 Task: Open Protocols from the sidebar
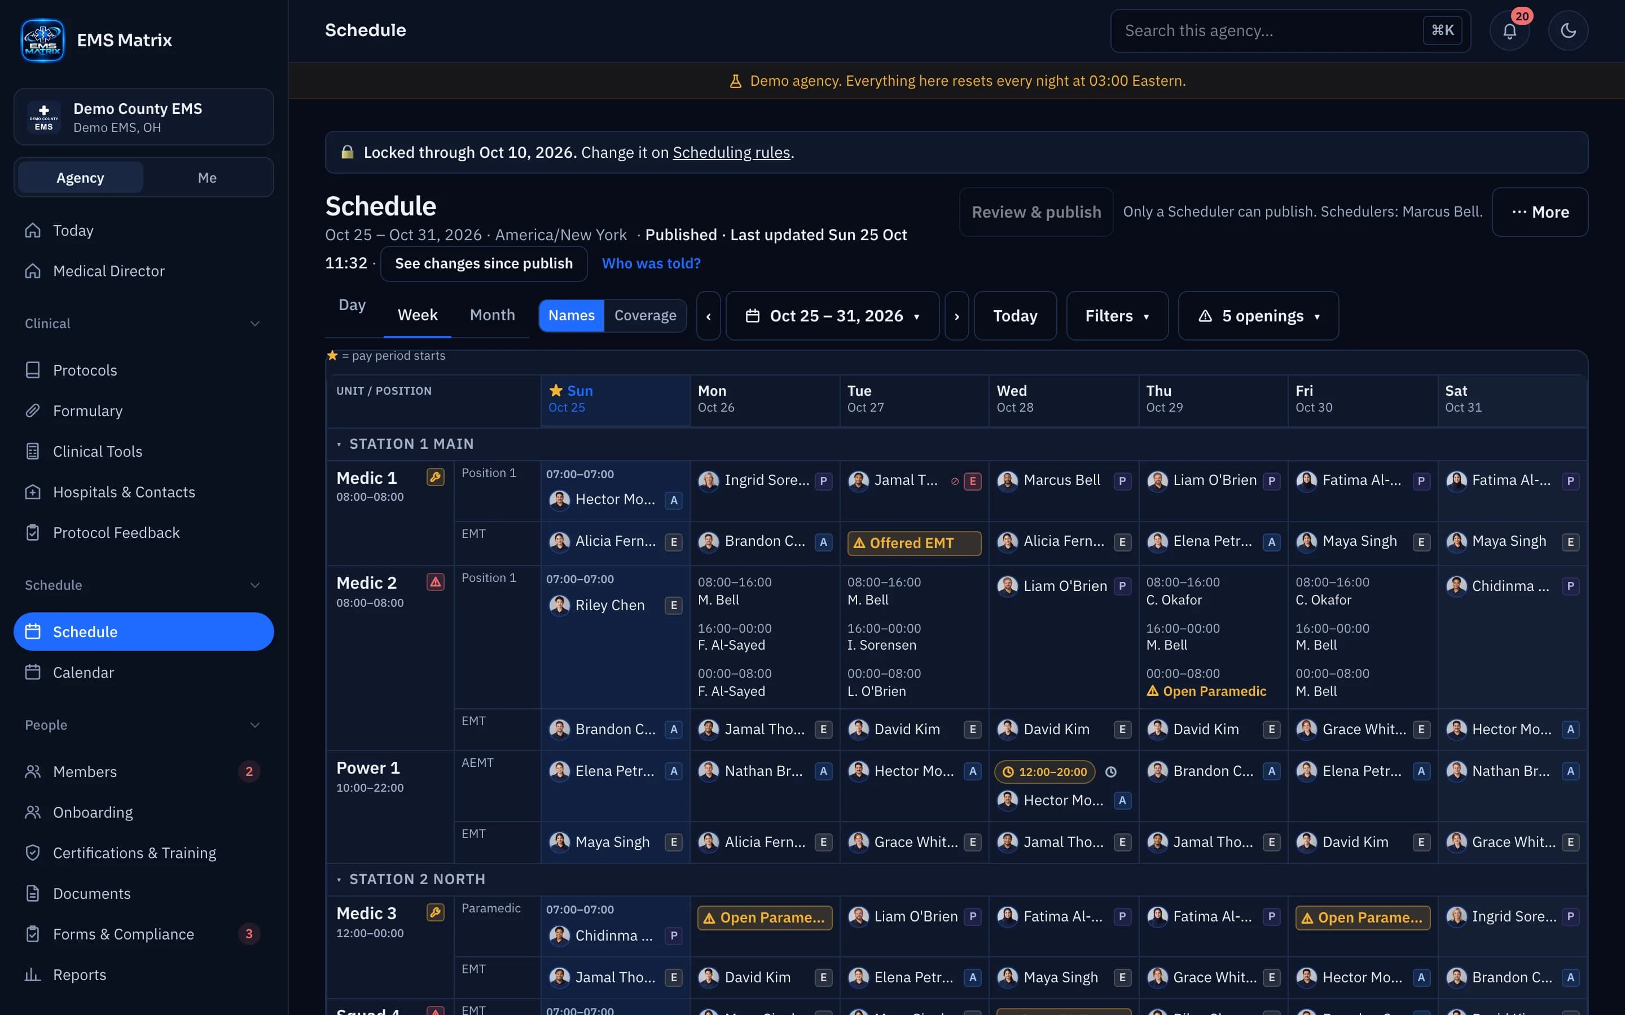tap(143, 370)
